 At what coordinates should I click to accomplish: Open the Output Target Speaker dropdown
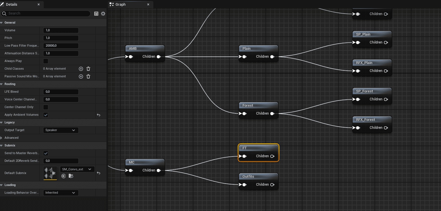(x=60, y=130)
